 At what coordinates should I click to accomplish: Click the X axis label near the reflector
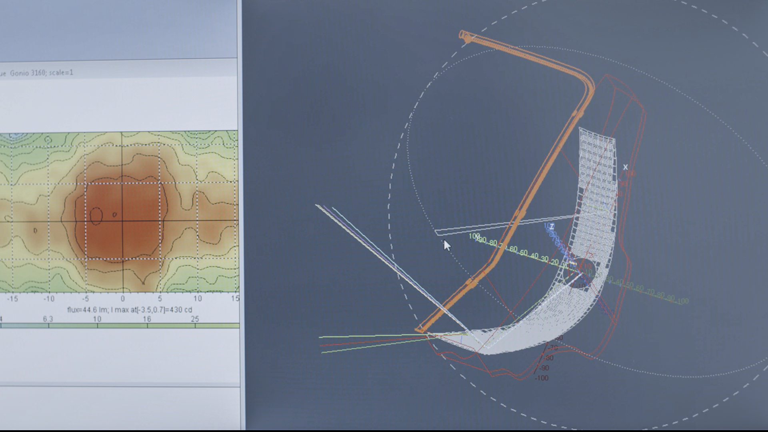click(x=625, y=167)
